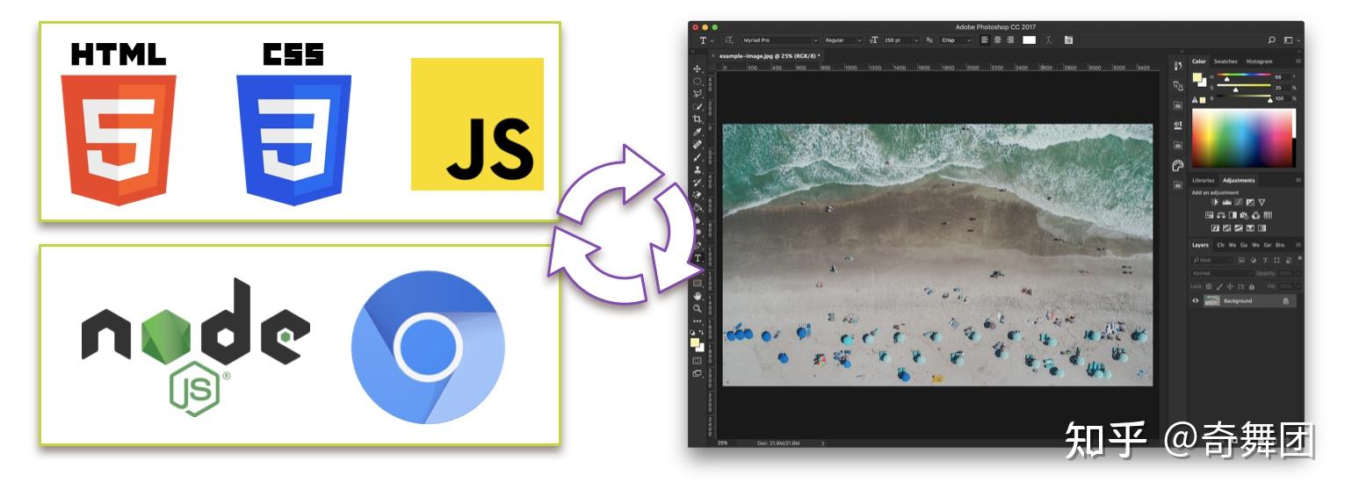
Task: Switch to the Adjustments tab
Action: click(x=1239, y=180)
